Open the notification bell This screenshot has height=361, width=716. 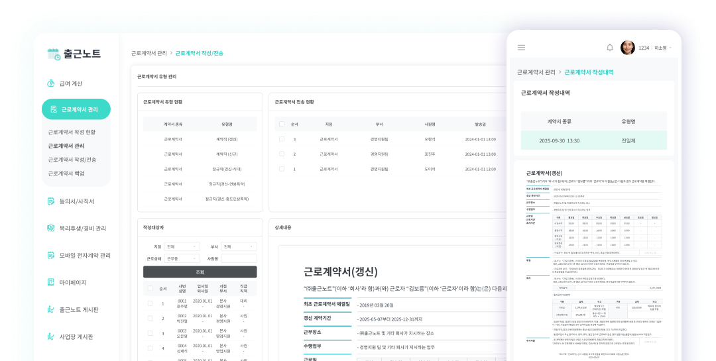click(610, 48)
